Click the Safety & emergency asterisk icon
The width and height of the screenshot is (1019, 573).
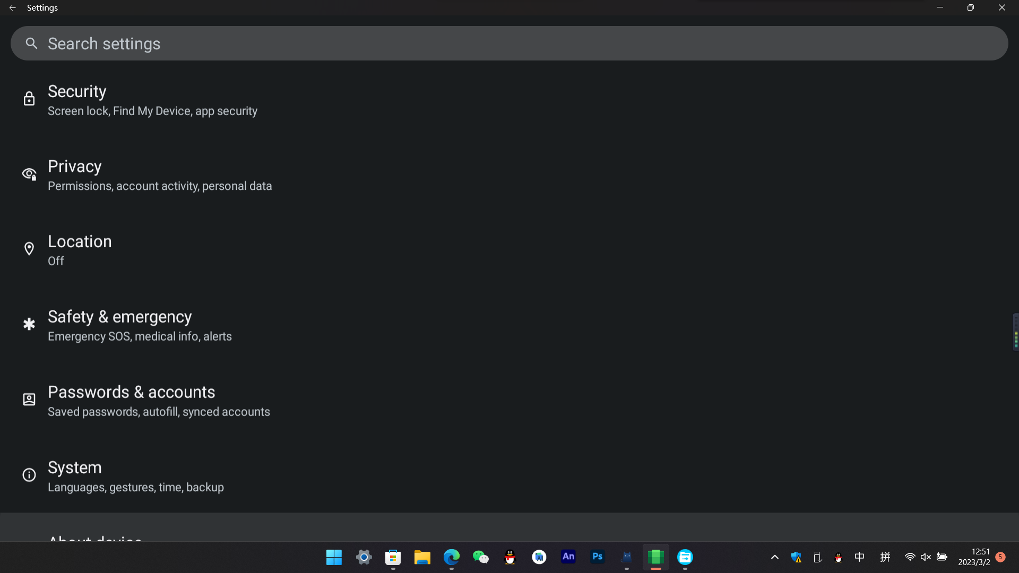[x=29, y=324]
